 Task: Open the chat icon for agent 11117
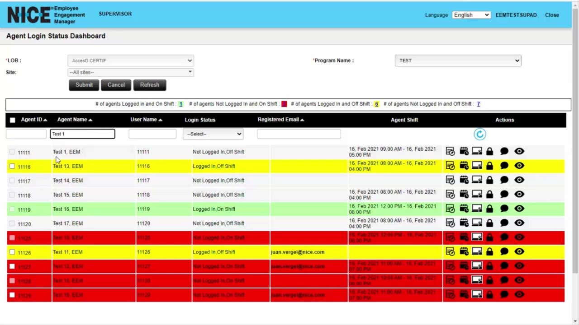coord(504,180)
